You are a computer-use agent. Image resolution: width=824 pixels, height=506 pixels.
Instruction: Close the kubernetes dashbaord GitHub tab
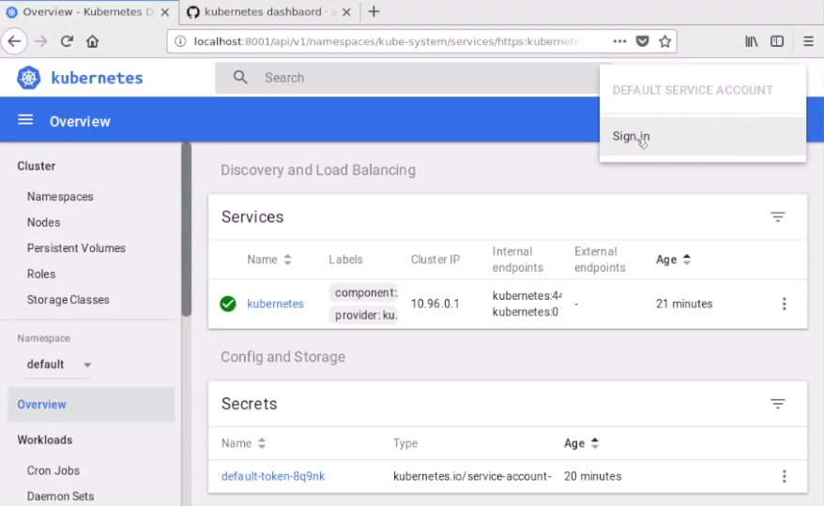tap(346, 12)
